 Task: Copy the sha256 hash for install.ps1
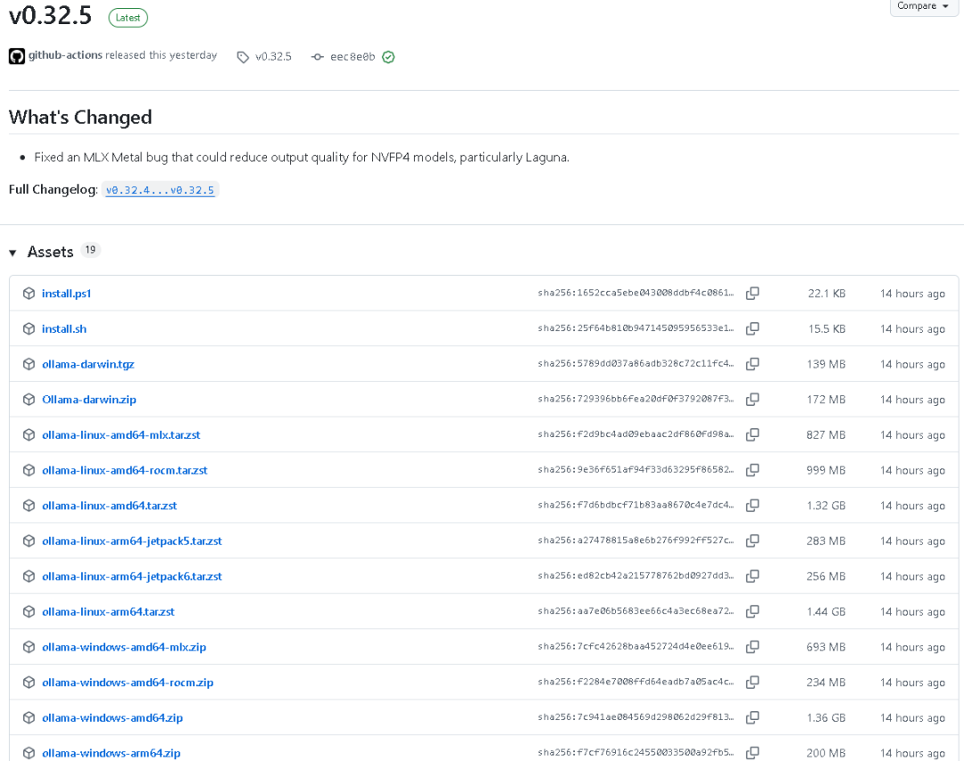point(752,294)
